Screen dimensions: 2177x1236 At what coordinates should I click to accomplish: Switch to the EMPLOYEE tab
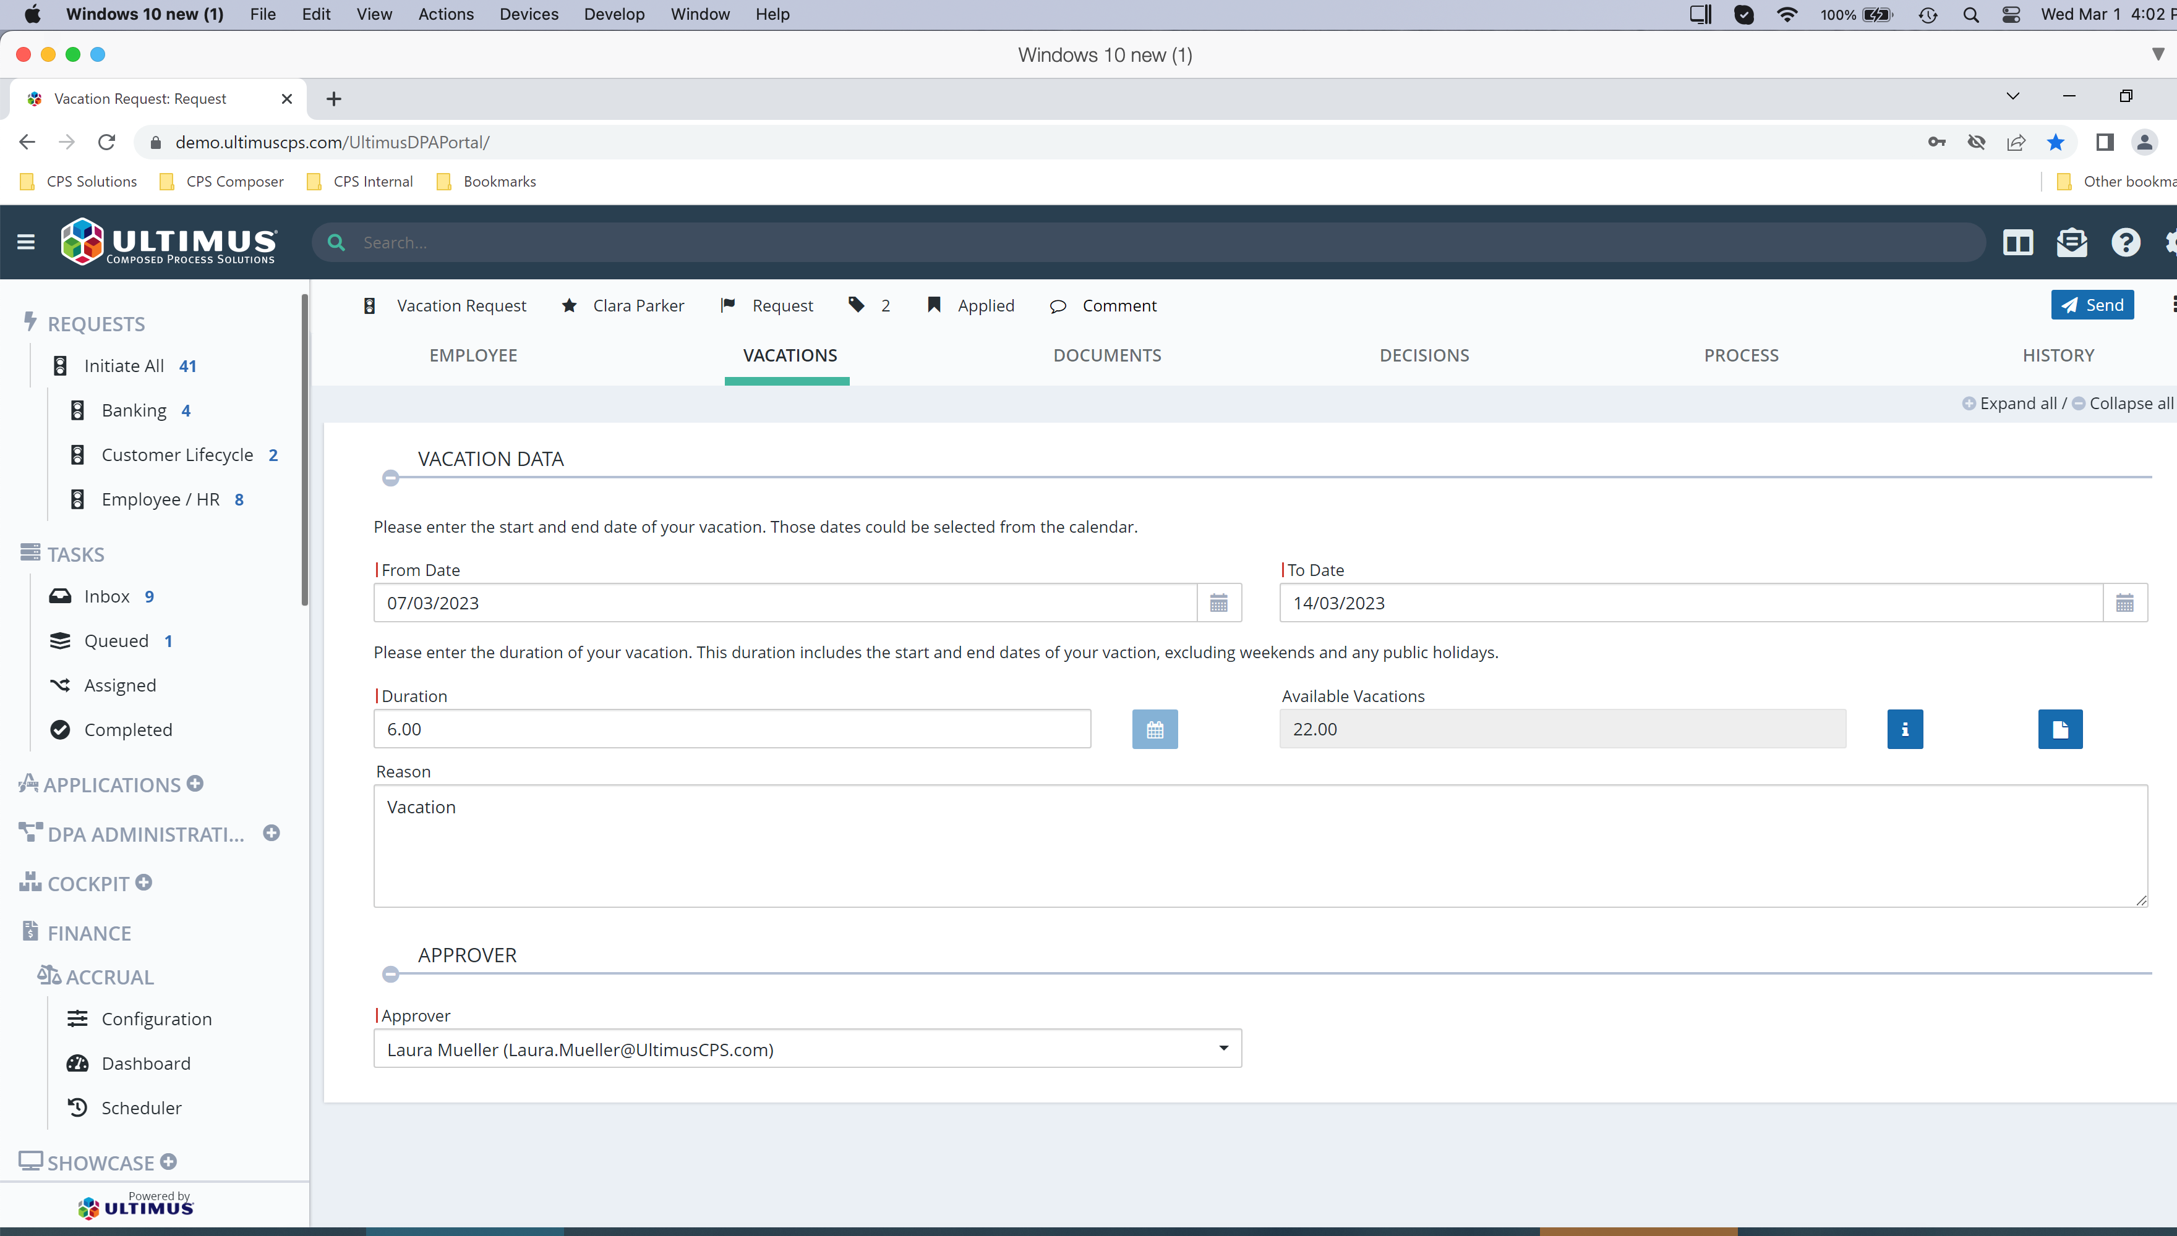click(473, 356)
